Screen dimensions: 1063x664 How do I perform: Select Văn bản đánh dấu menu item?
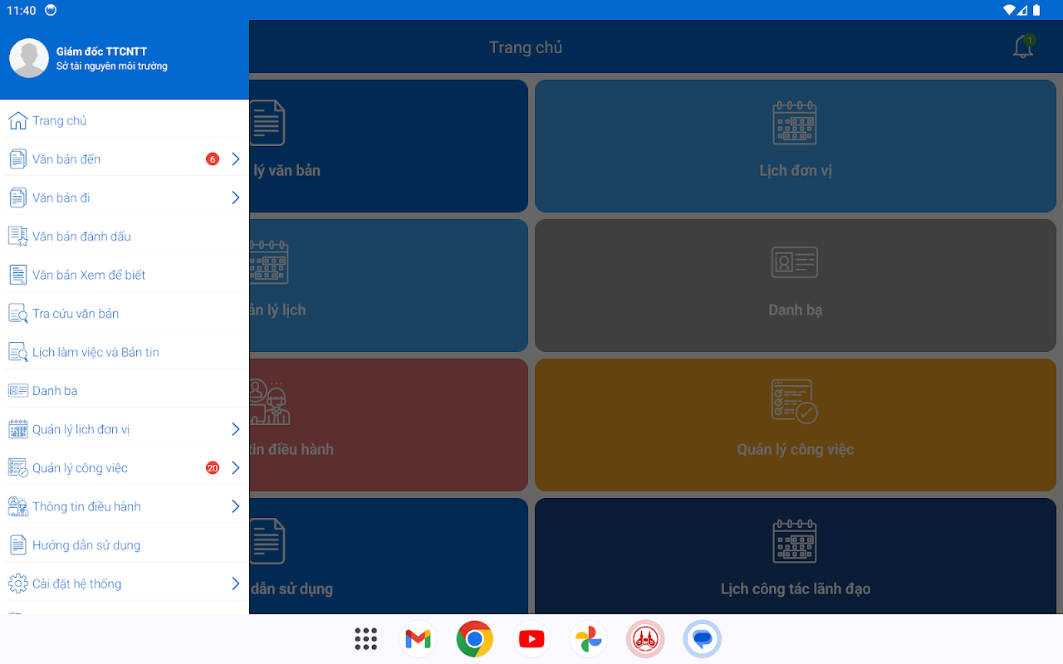click(x=125, y=236)
